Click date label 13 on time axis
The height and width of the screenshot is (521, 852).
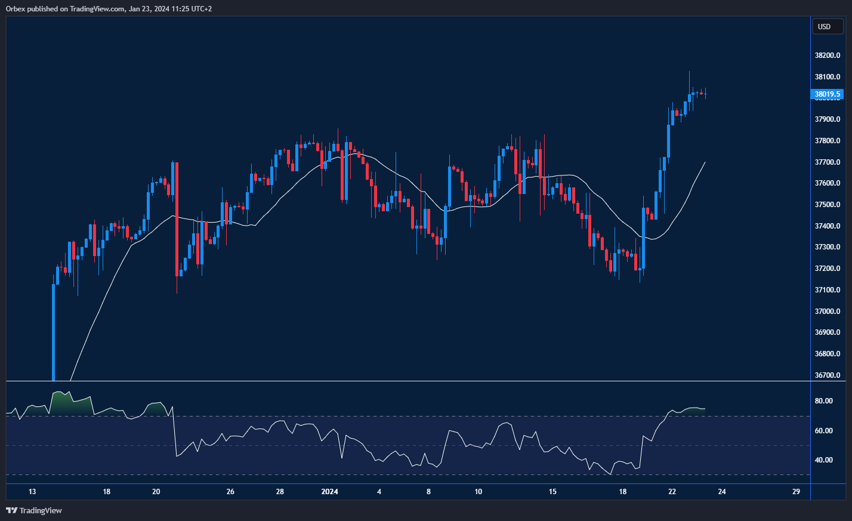click(x=32, y=492)
